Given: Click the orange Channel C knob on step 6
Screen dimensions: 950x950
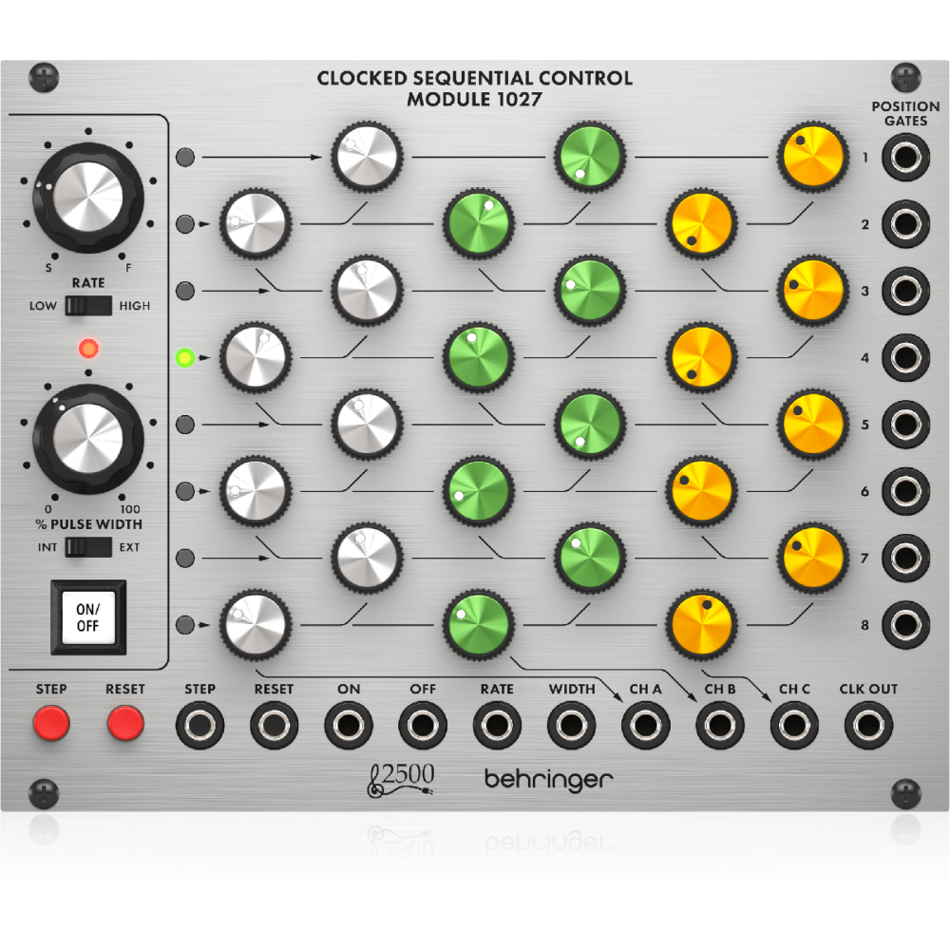Looking at the screenshot, I should click(x=701, y=492).
